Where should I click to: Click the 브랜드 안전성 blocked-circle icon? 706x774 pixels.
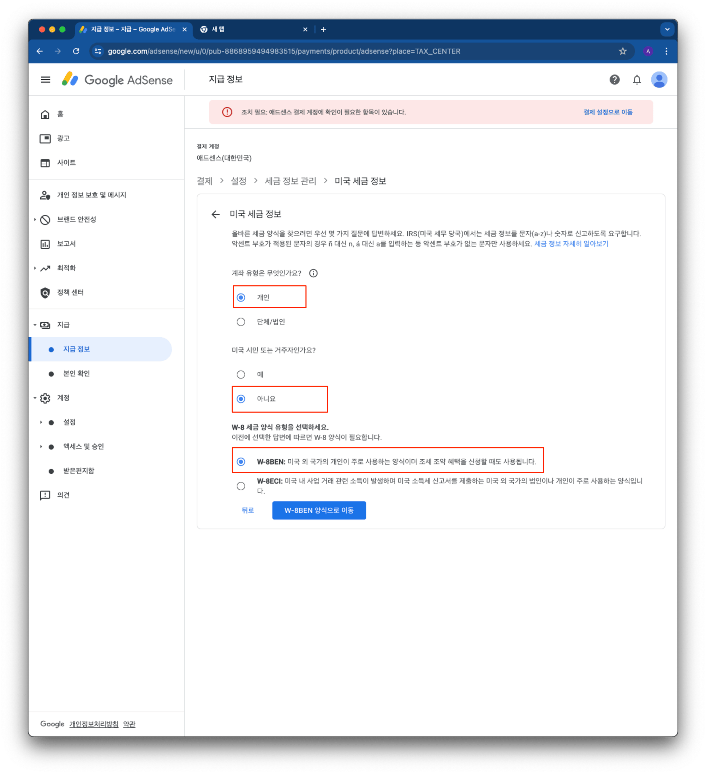click(x=45, y=220)
